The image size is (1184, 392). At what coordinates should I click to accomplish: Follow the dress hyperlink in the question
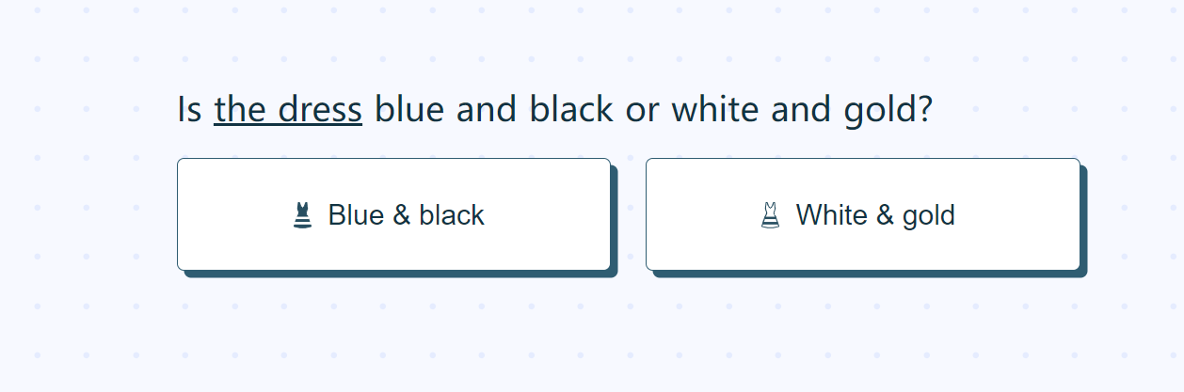pyautogui.click(x=288, y=110)
